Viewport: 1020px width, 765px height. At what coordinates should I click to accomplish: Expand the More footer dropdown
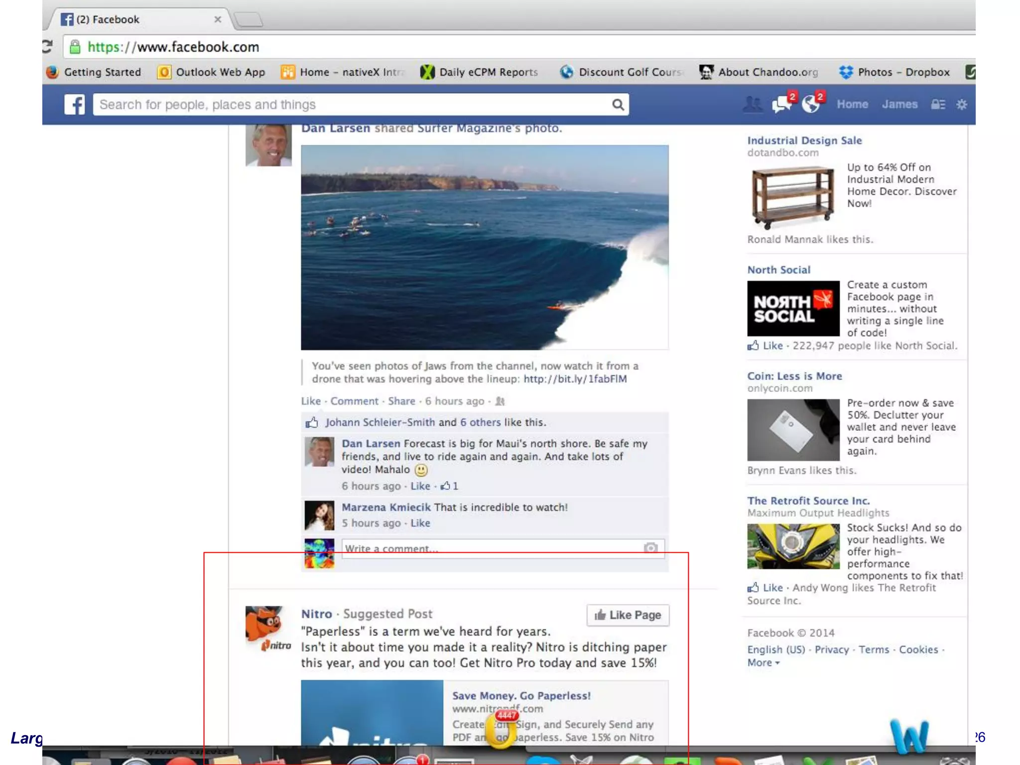(x=763, y=663)
